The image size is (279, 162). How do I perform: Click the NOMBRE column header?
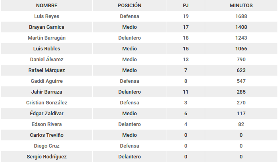coord(47,6)
